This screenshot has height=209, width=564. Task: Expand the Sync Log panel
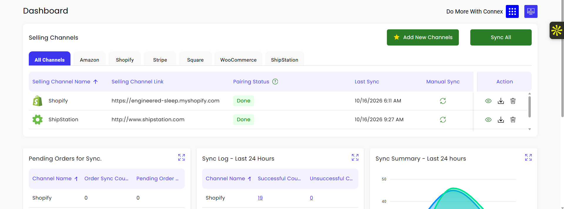(355, 157)
